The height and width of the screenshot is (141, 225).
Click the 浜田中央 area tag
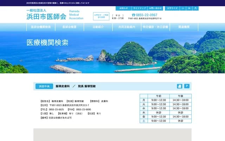(x=44, y=86)
